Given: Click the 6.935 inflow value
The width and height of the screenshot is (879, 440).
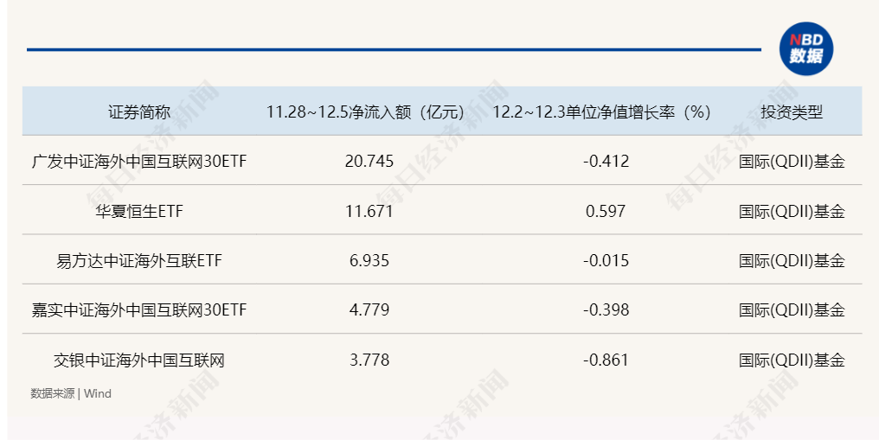Looking at the screenshot, I should 369,261.
